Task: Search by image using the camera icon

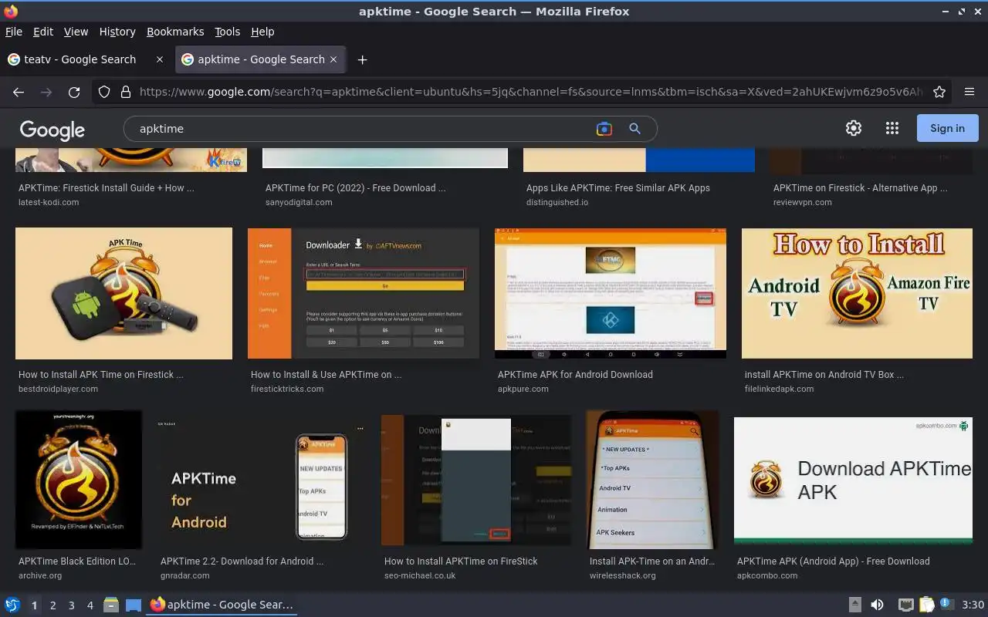Action: (604, 129)
